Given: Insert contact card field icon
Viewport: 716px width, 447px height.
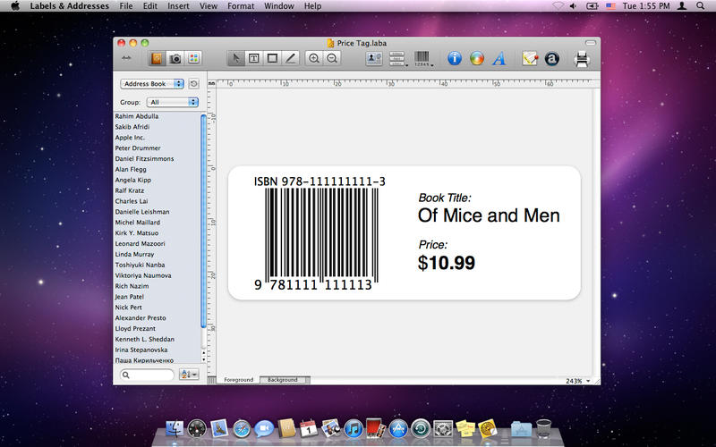Looking at the screenshot, I should (374, 58).
